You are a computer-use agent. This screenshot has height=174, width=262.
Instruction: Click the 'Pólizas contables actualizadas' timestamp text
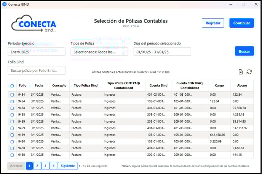[x=131, y=72]
